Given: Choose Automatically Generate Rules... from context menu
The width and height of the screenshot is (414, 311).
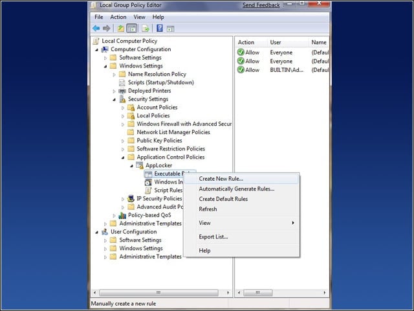Looking at the screenshot, I should coord(241,189).
